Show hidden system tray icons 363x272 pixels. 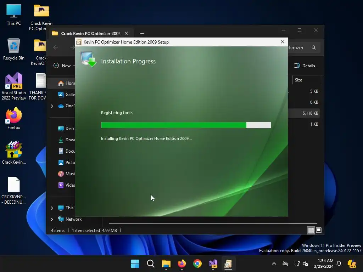tap(274, 263)
